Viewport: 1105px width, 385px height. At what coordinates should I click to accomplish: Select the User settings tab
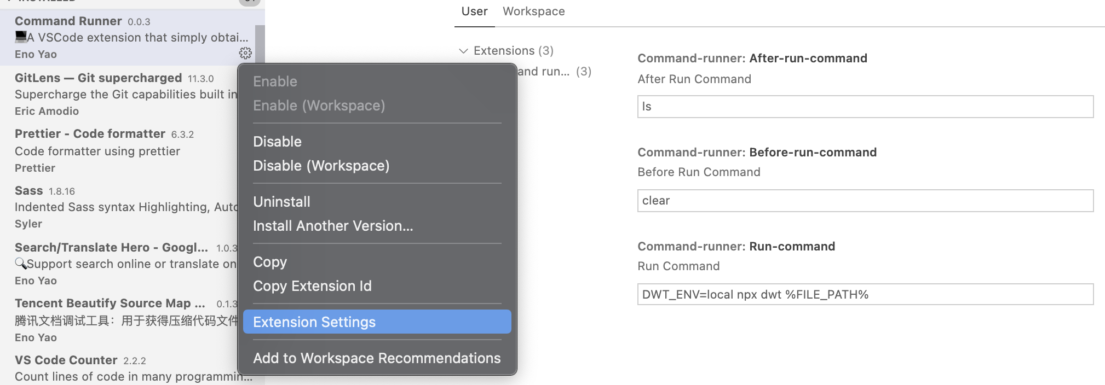474,11
